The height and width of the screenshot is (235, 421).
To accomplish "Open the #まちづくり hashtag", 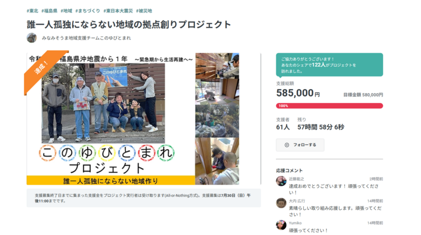I will pyautogui.click(x=88, y=11).
